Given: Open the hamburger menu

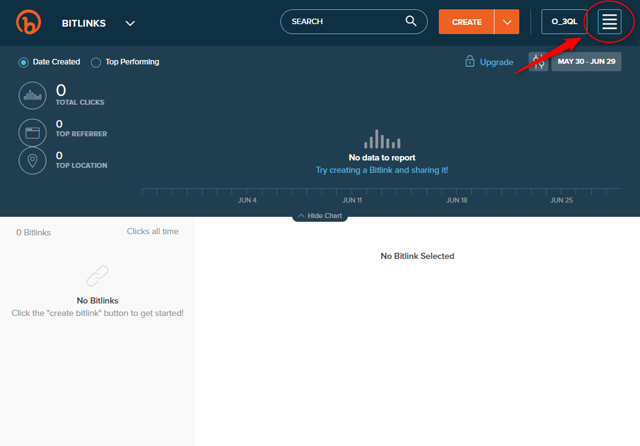Looking at the screenshot, I should [x=609, y=22].
